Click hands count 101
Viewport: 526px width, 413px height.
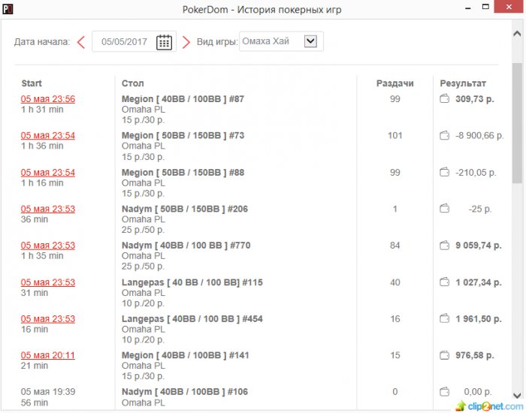point(394,135)
